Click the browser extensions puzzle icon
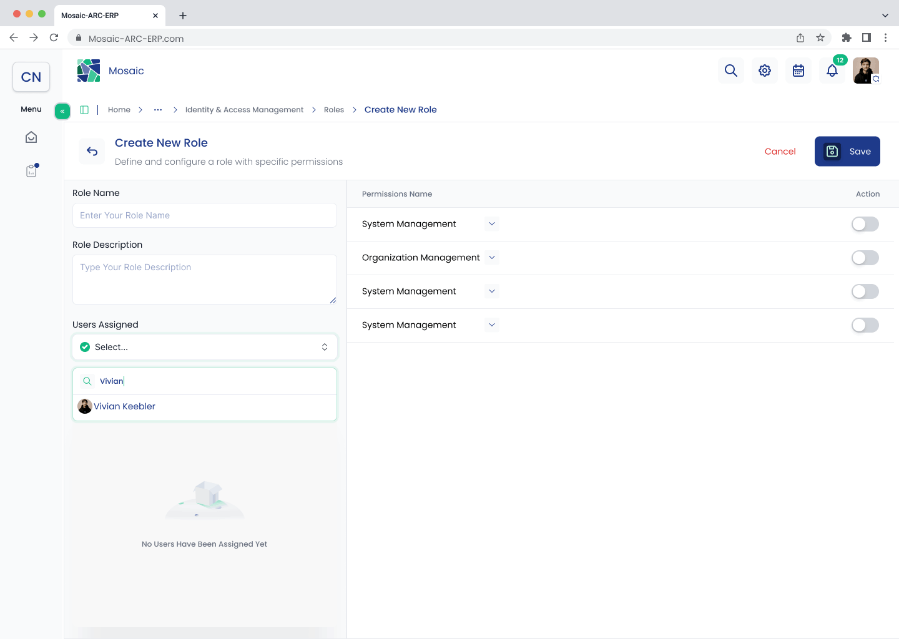 847,37
